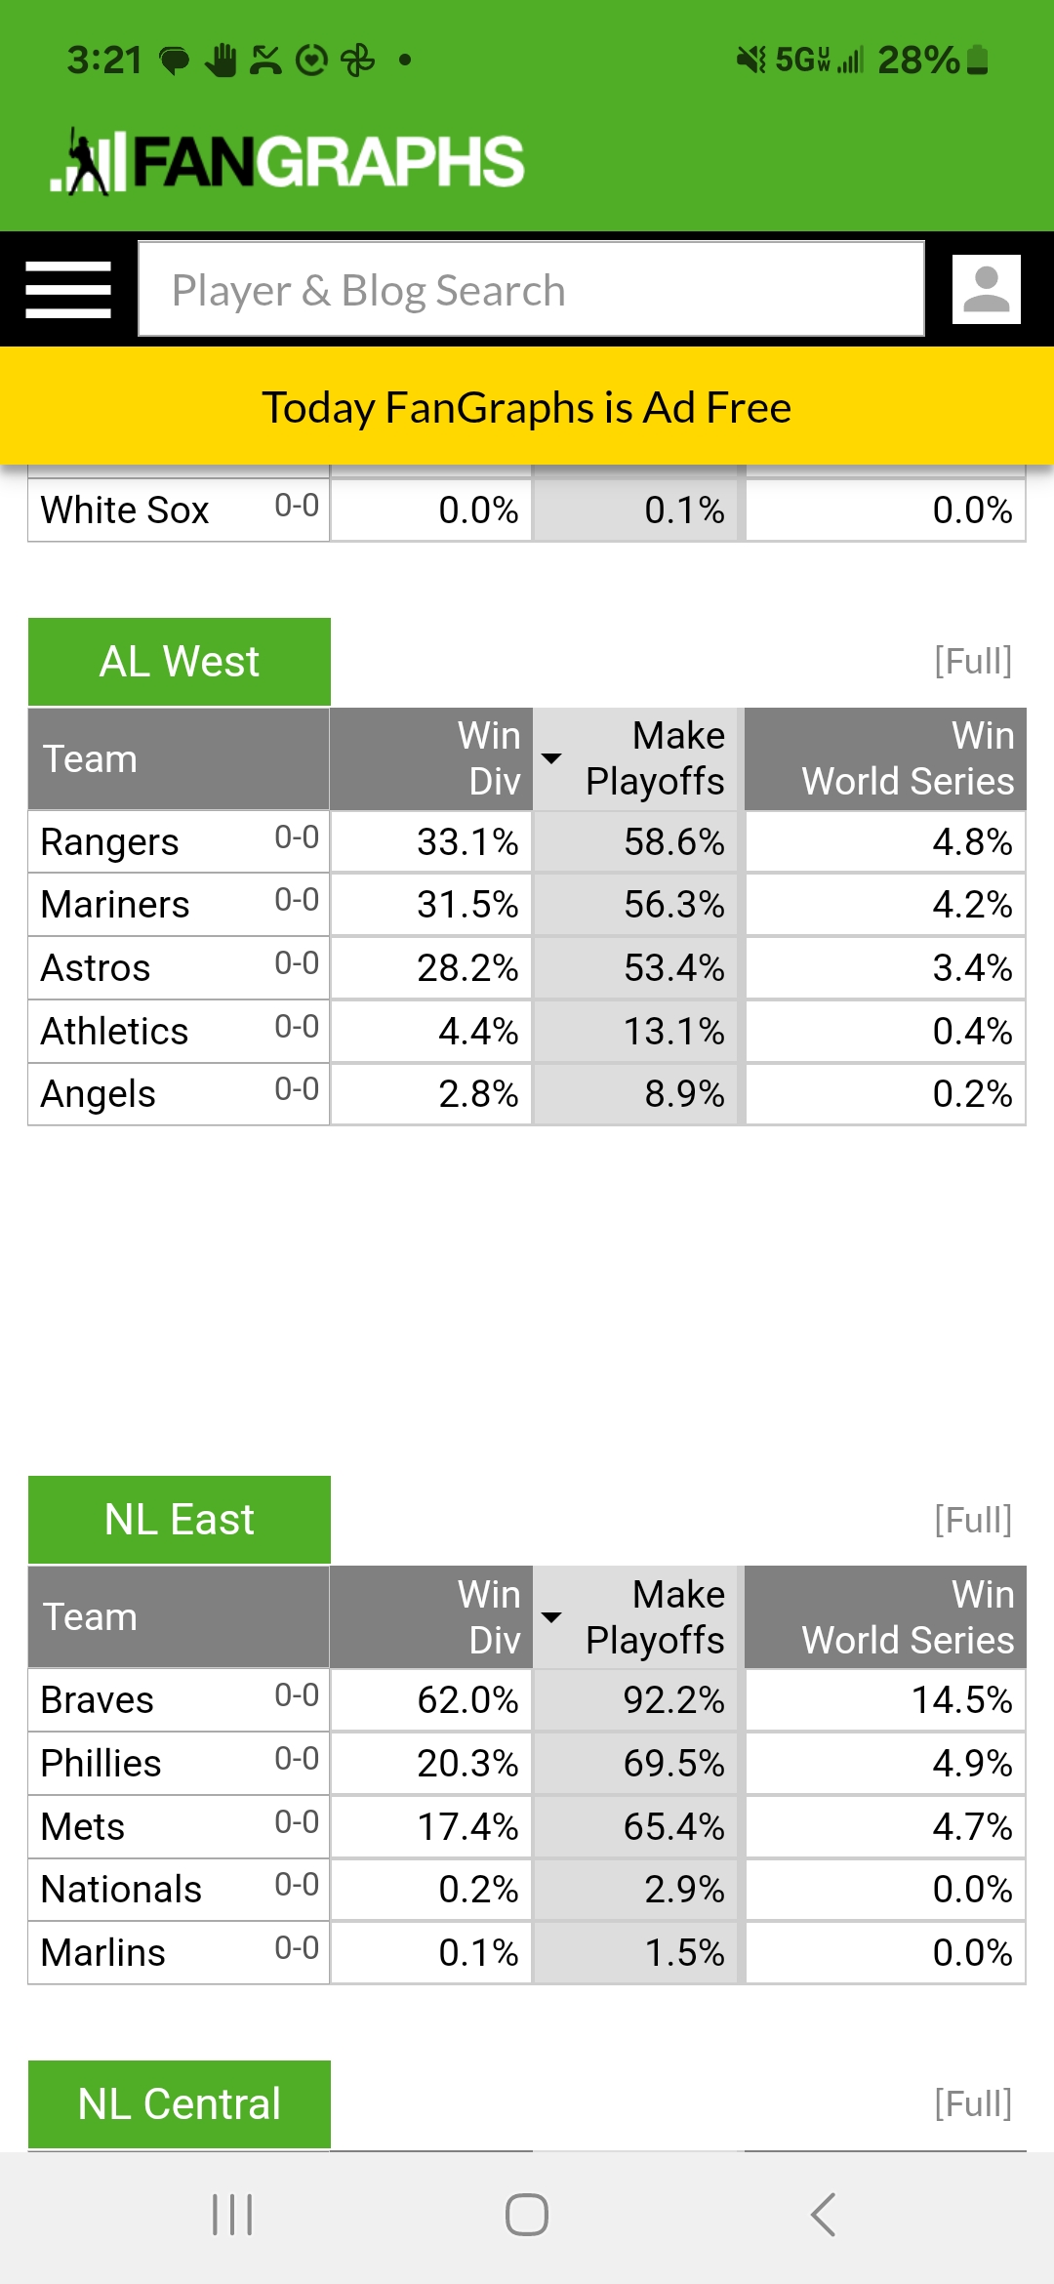Sort AL West by Make Playoffs arrow

(551, 758)
